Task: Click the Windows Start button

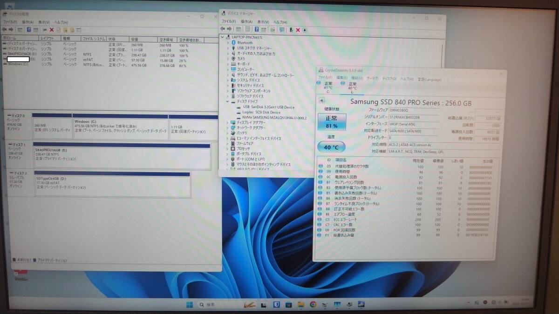Action: (x=190, y=305)
